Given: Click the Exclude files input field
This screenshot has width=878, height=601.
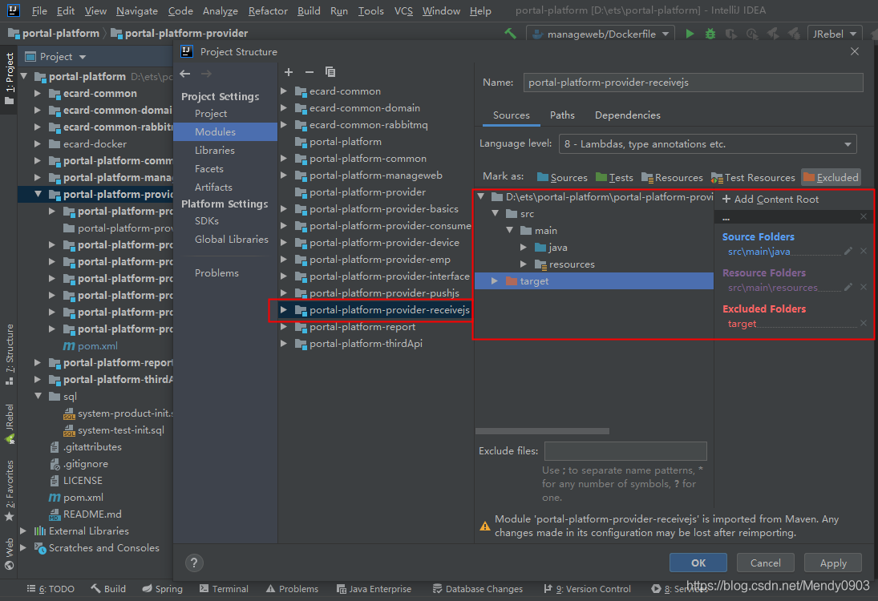Looking at the screenshot, I should click(x=625, y=450).
